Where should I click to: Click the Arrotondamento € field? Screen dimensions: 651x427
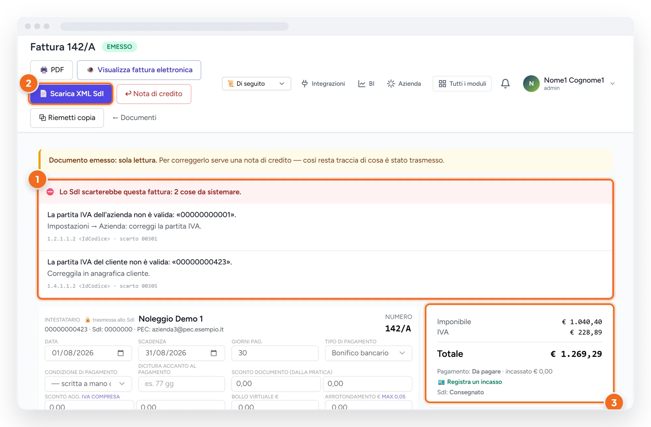[x=368, y=405]
